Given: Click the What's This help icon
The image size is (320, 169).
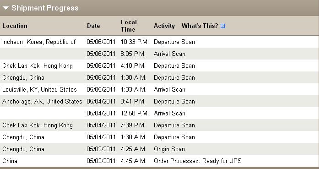Looking at the screenshot, I should tap(222, 26).
